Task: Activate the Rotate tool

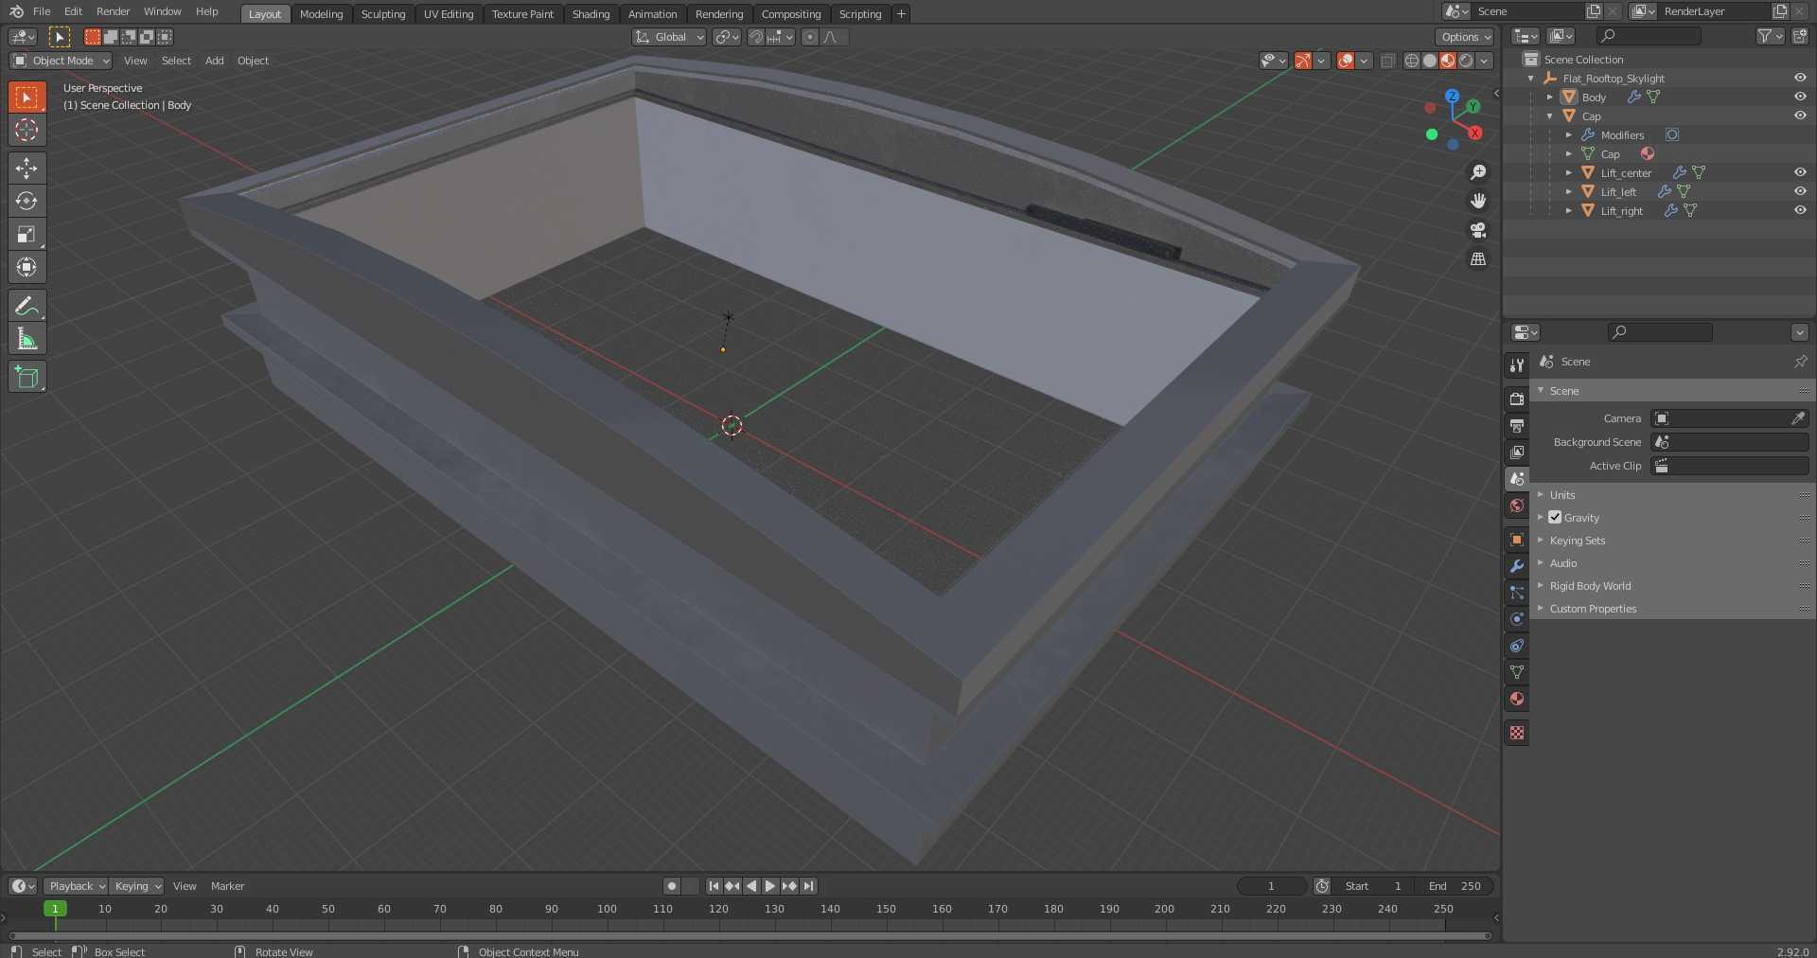Action: (x=26, y=201)
